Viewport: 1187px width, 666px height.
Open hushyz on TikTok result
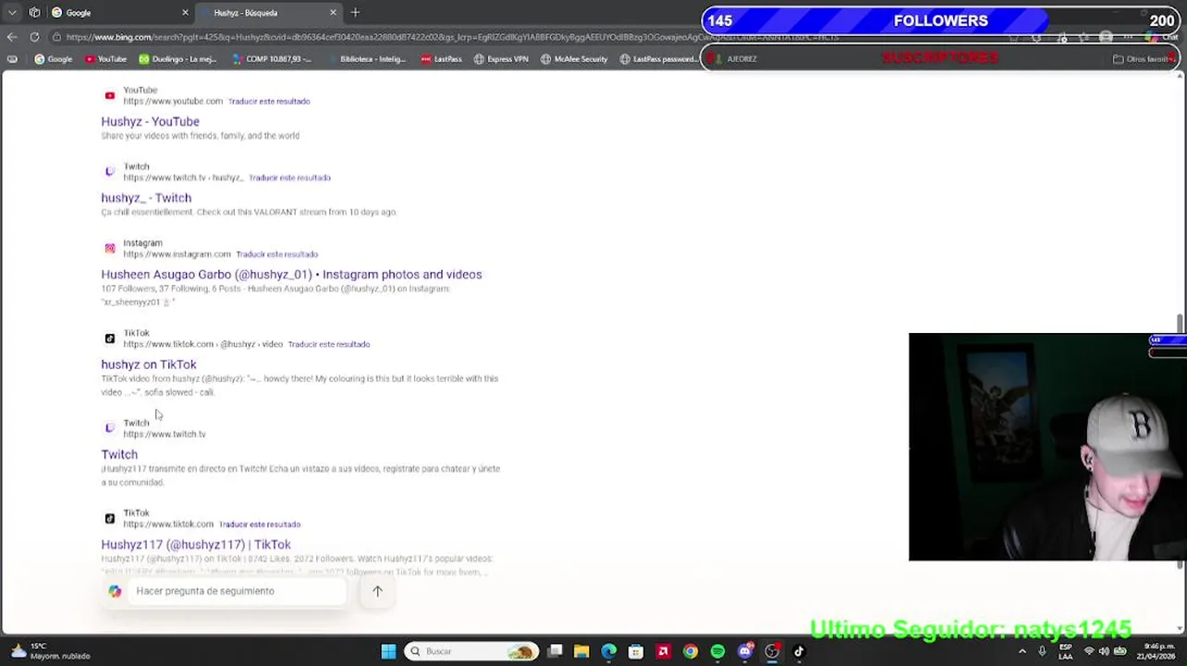[149, 364]
